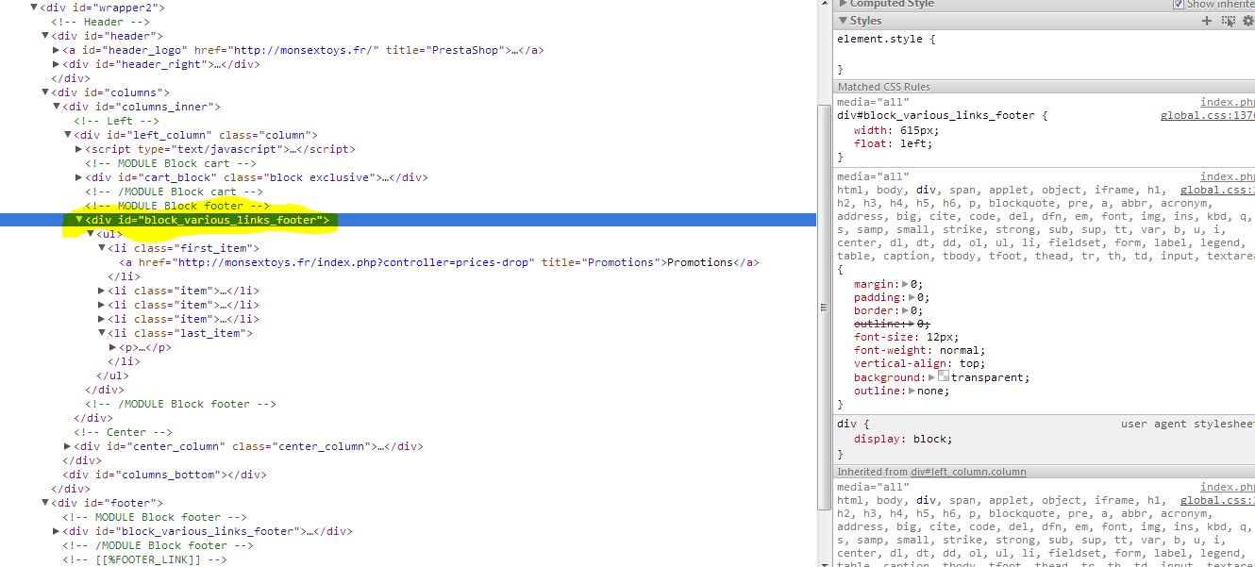Collapse the li class="last_item" node

[102, 333]
